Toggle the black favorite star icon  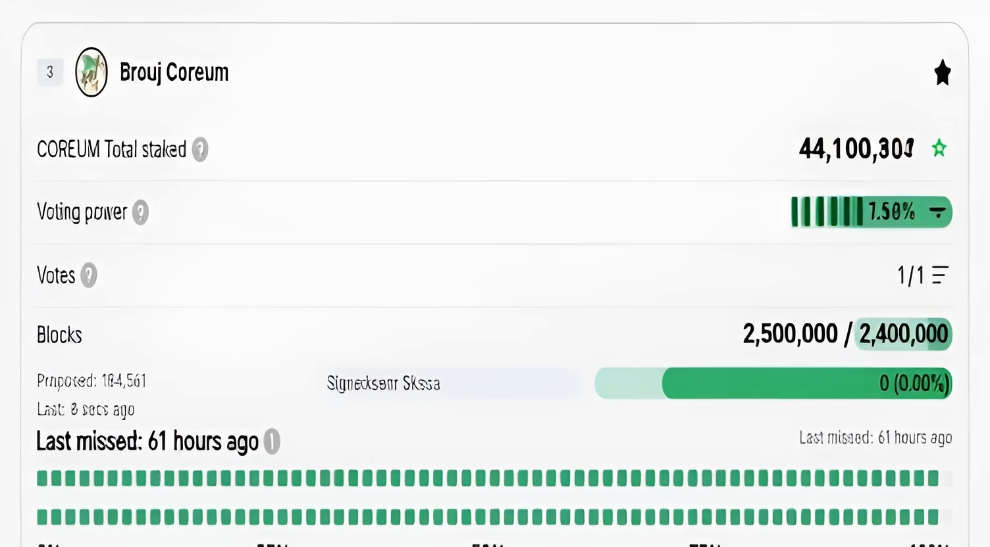pyautogui.click(x=943, y=72)
